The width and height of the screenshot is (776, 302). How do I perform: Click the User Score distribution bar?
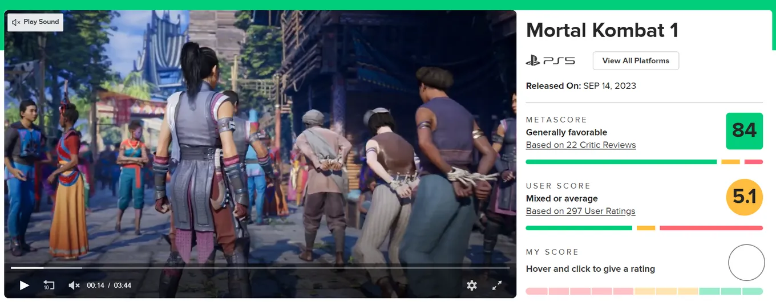click(644, 228)
